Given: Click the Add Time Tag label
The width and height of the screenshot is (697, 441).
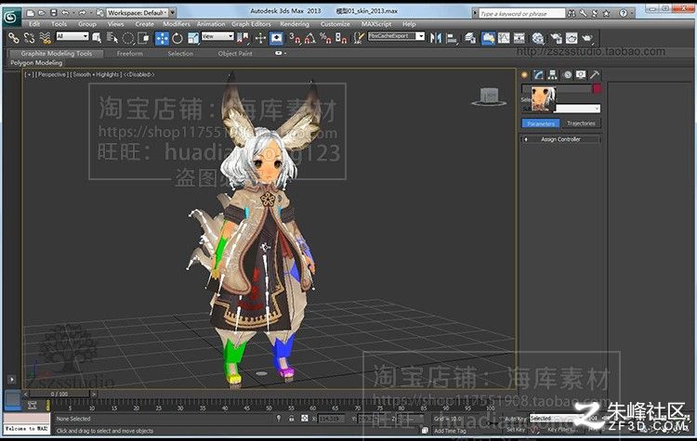Looking at the screenshot, I should 450,431.
